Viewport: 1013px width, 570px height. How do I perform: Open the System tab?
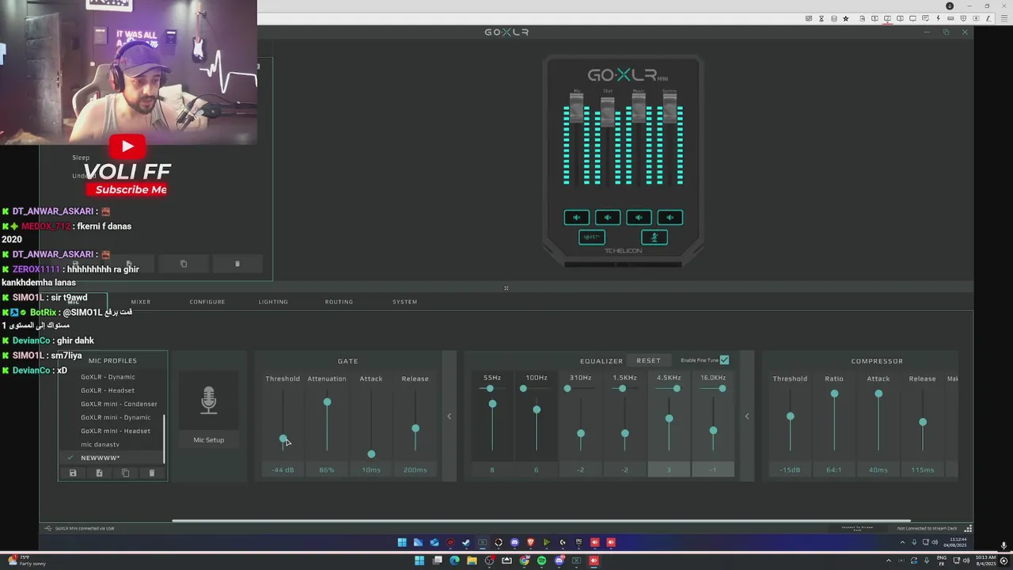click(x=404, y=302)
